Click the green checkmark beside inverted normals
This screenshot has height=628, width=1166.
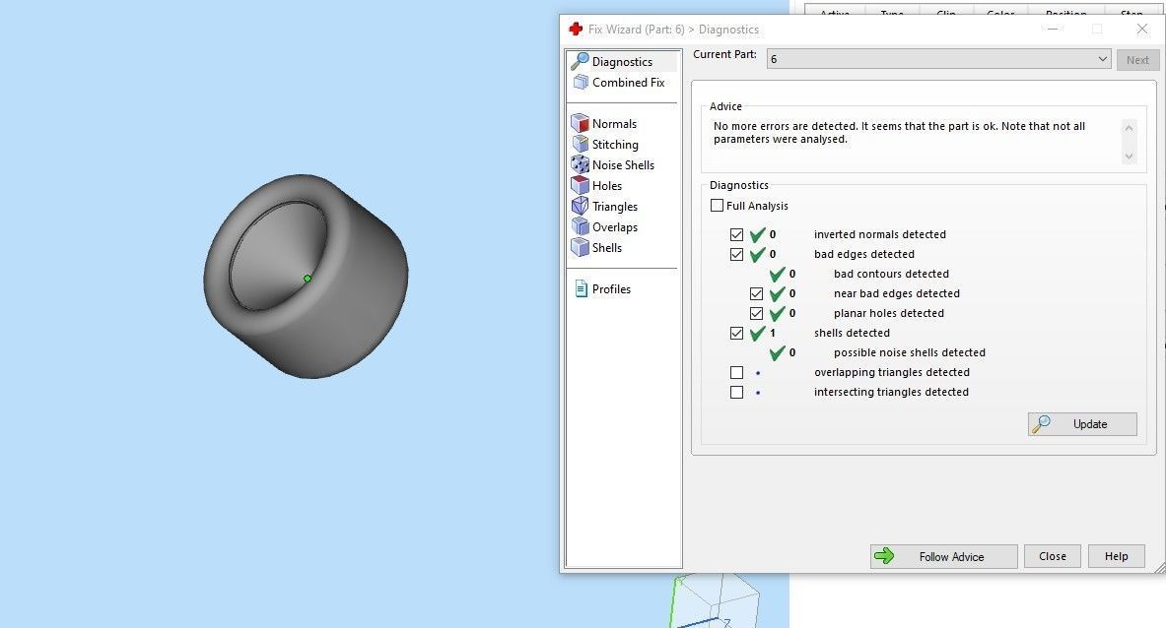click(757, 234)
